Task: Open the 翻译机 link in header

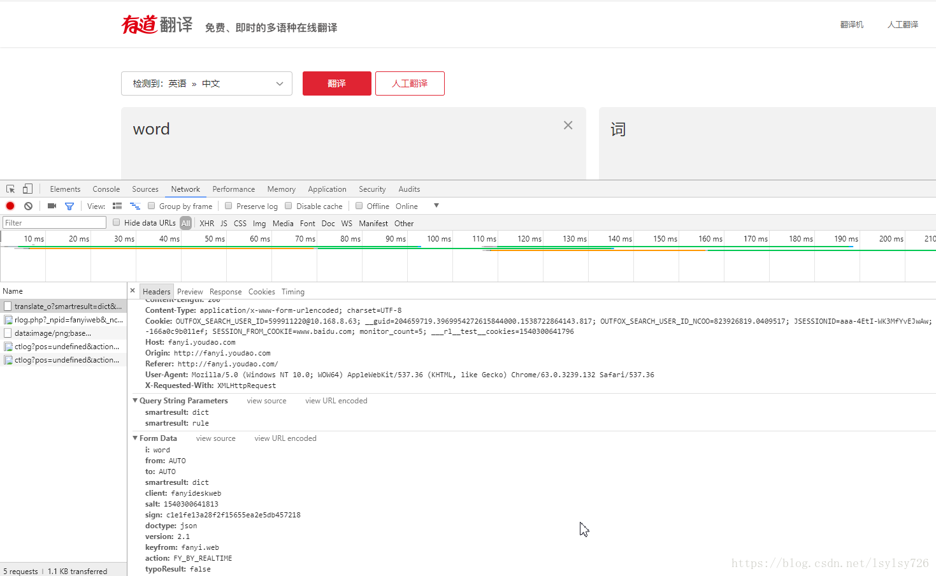Action: click(x=852, y=25)
